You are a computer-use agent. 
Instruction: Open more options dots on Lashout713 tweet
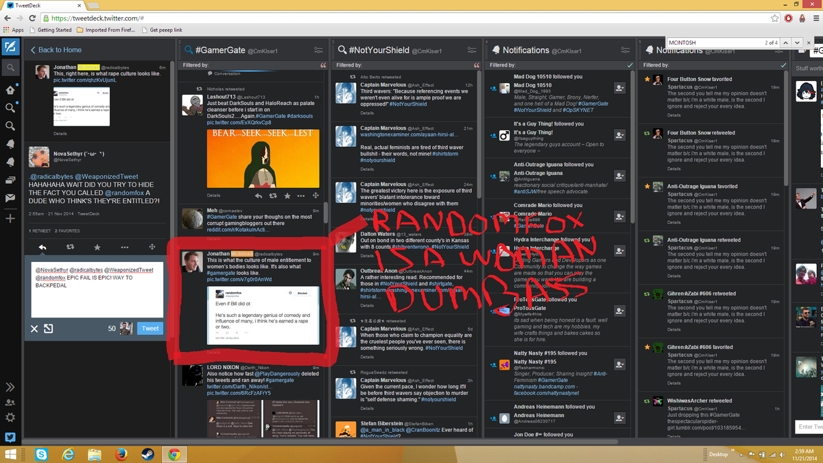click(301, 195)
